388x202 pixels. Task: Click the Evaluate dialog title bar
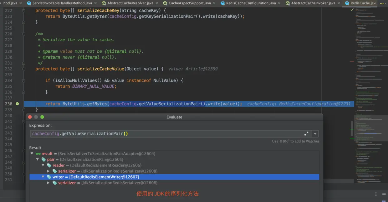pos(174,117)
